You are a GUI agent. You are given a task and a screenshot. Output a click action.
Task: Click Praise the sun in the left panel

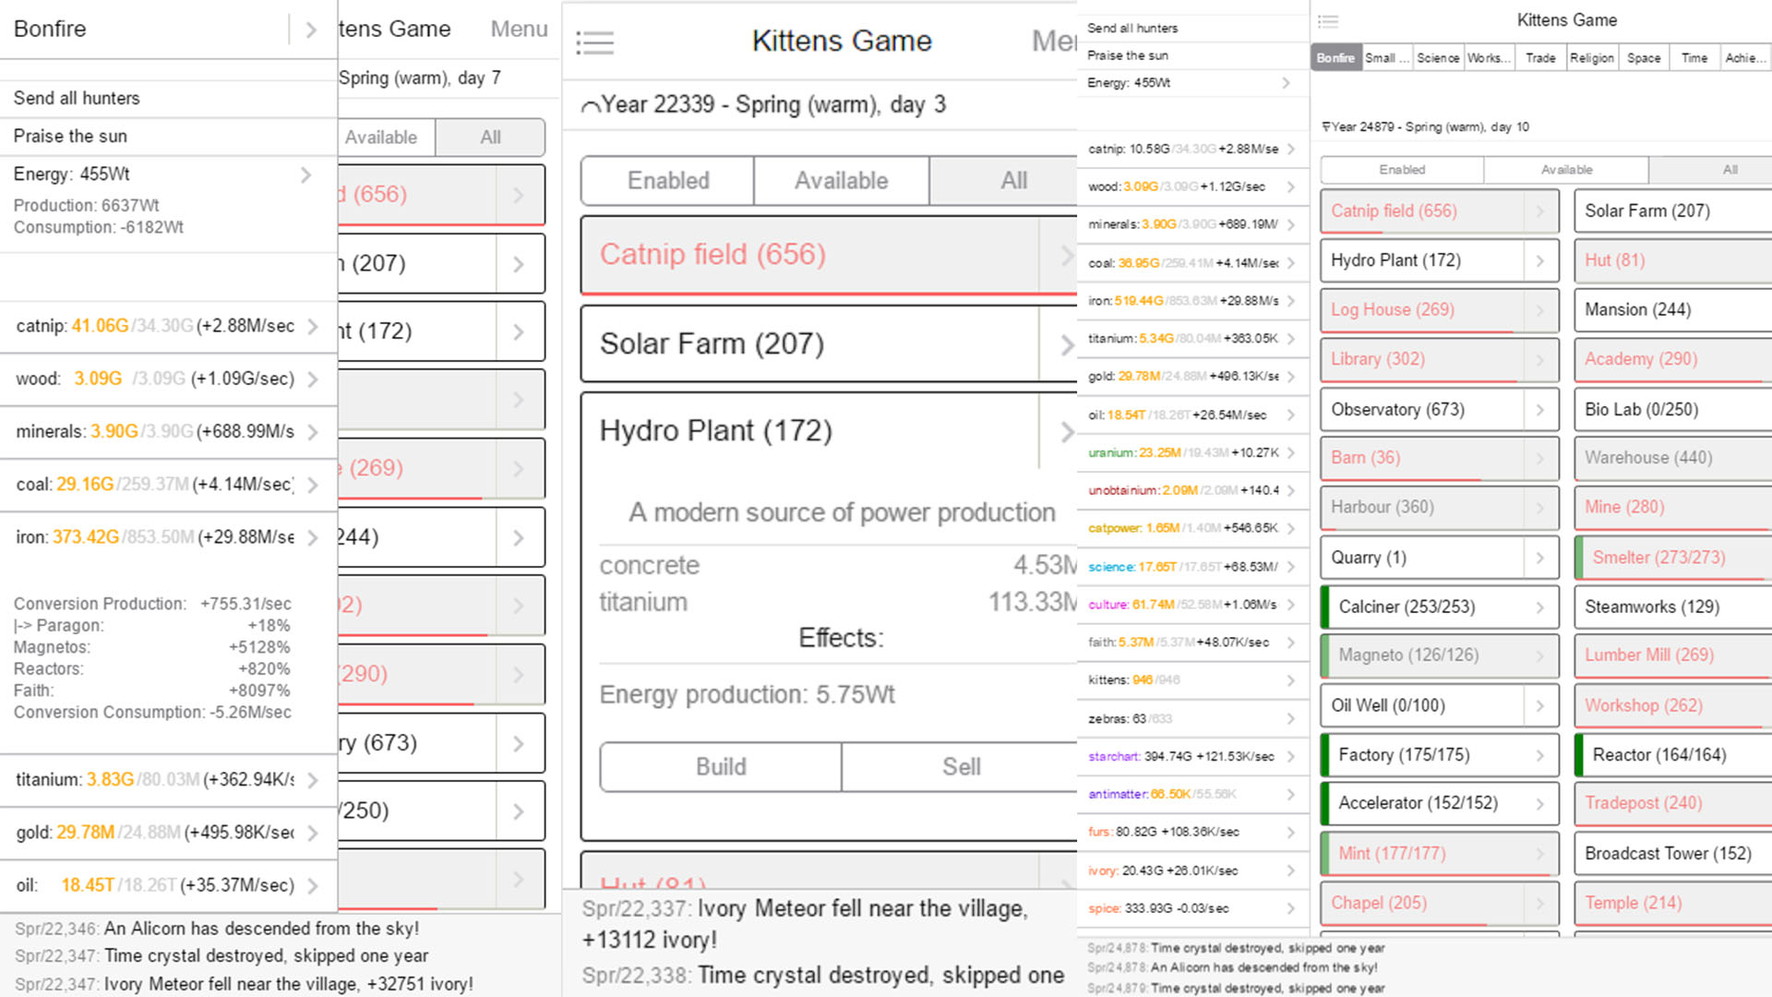tap(168, 137)
